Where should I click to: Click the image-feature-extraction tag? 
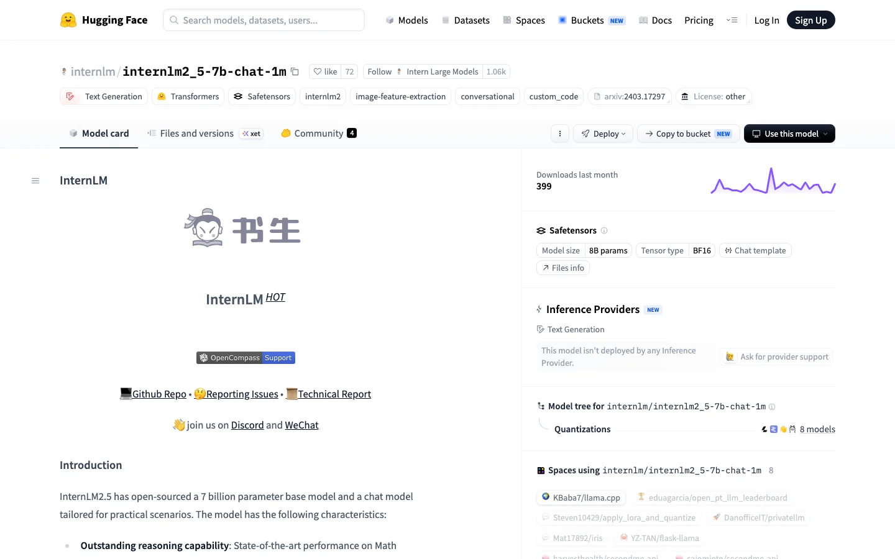[x=401, y=96]
